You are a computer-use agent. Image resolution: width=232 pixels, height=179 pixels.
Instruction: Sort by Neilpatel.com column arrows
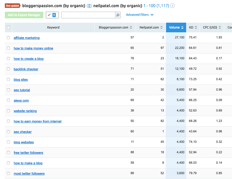tap(161, 27)
